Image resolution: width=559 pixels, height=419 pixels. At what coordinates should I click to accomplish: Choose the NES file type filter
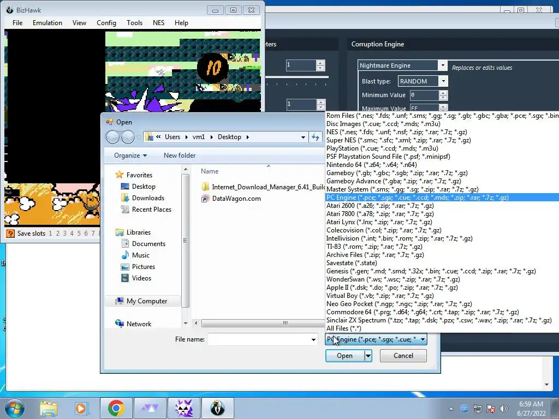(442, 132)
